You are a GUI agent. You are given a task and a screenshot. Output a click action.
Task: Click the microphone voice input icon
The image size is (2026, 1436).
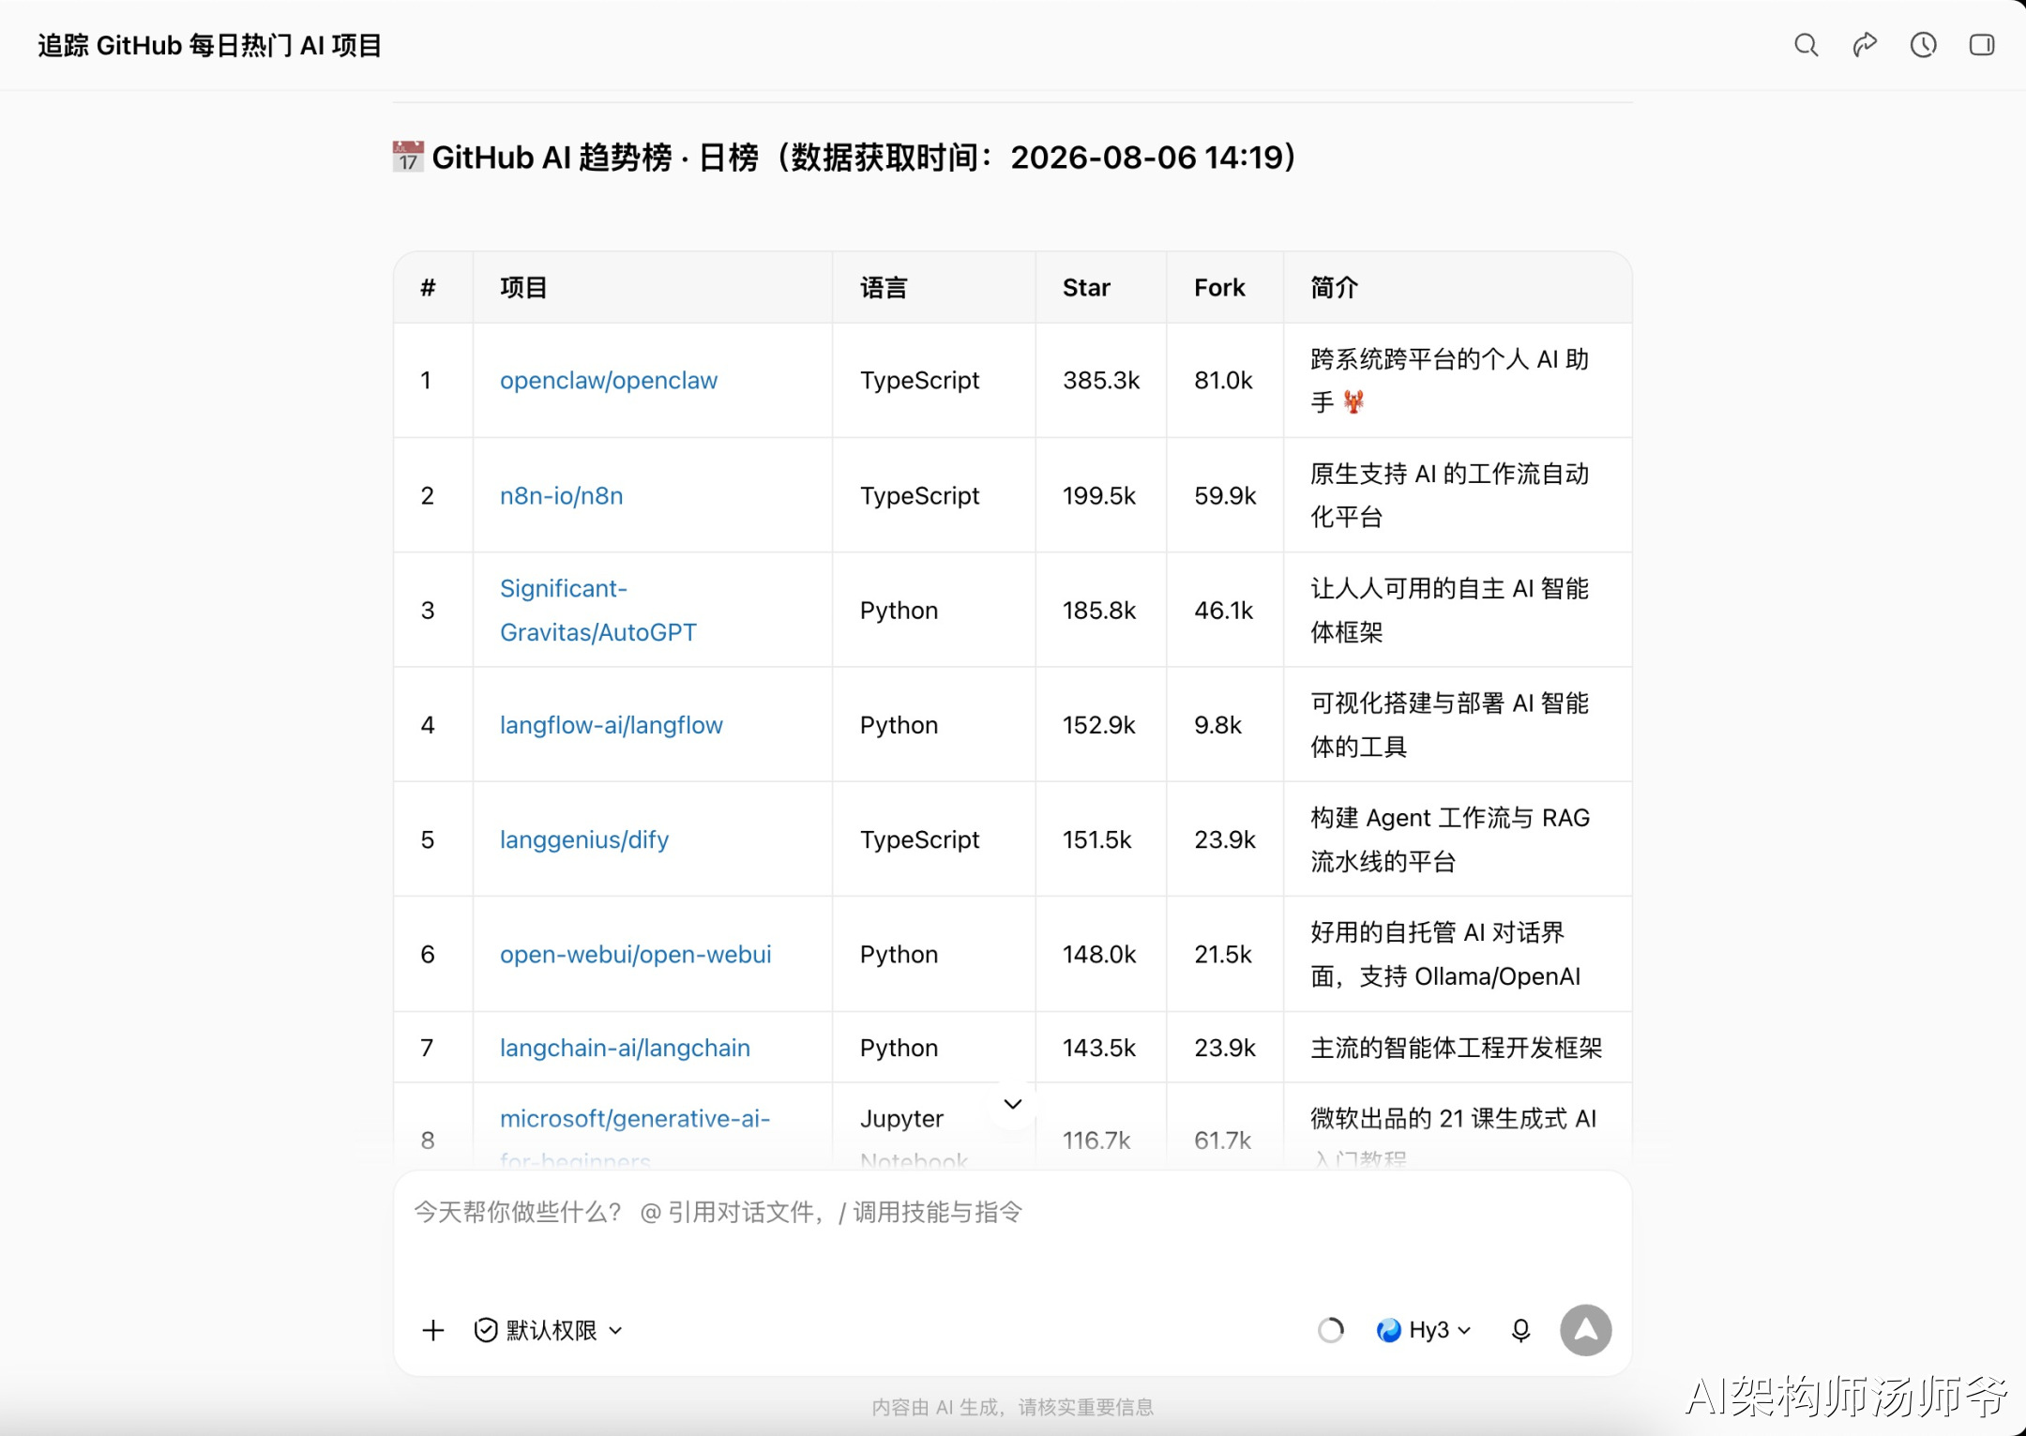click(1520, 1330)
